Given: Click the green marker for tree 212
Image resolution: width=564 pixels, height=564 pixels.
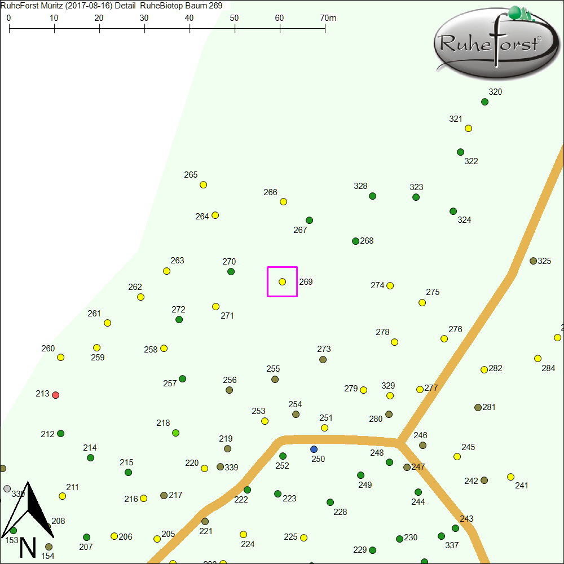Looking at the screenshot, I should click(x=61, y=433).
